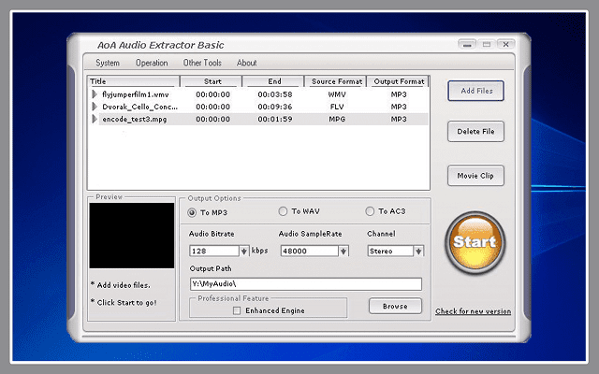Screen dimensions: 599x374
Task: Open the Channel dropdown showing Stereo
Action: click(x=417, y=251)
